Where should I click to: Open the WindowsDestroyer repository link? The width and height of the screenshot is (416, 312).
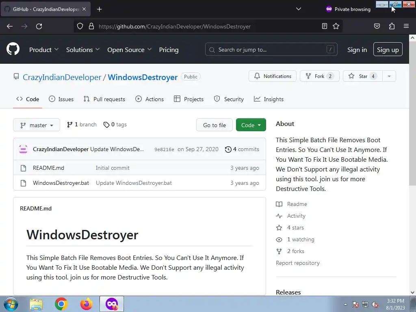143,77
